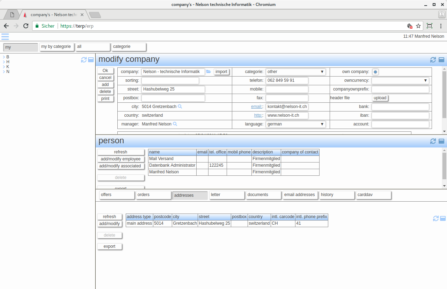Click the bookmark star in the address bar
The width and height of the screenshot is (447, 289).
tap(418, 26)
